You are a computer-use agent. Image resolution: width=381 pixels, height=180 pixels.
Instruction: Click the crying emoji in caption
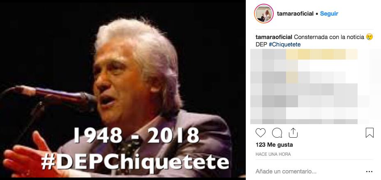point(369,37)
